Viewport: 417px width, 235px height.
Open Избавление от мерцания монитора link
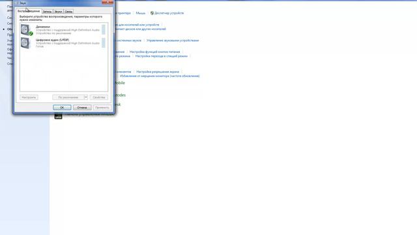[160, 76]
